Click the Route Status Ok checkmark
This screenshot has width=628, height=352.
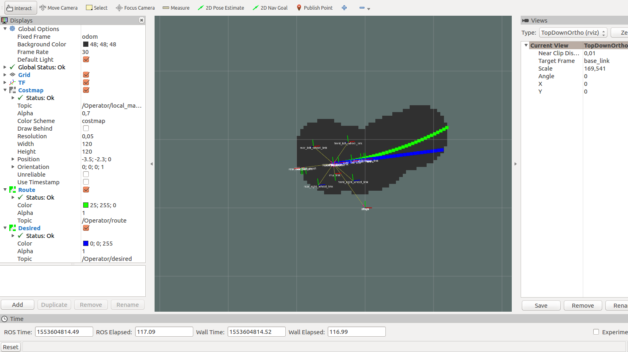pyautogui.click(x=21, y=197)
